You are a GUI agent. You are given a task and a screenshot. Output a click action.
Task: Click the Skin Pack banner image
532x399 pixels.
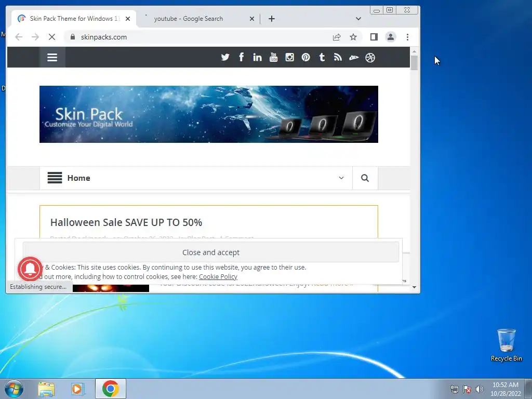[209, 114]
